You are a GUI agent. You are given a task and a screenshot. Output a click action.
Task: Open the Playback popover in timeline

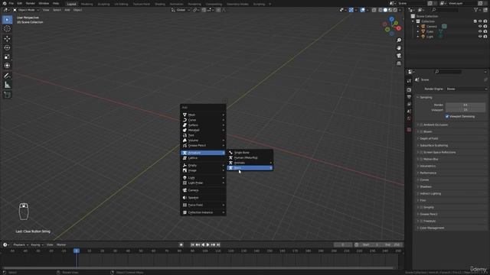[x=21, y=244]
